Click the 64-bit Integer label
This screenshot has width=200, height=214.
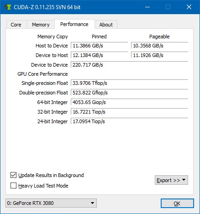point(53,102)
